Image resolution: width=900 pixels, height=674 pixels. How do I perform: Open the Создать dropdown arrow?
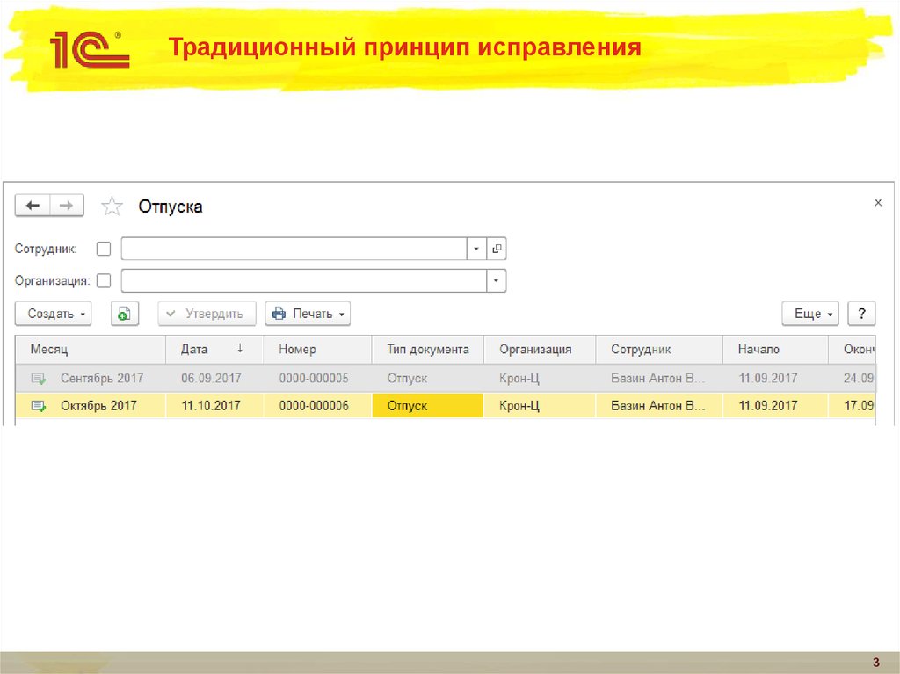pos(83,313)
